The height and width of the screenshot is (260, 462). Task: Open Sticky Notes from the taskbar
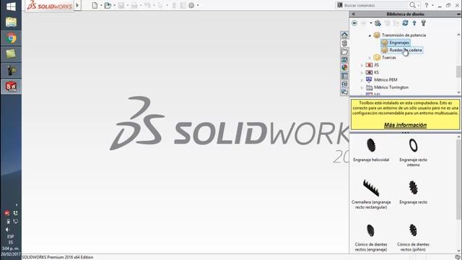[x=11, y=54]
